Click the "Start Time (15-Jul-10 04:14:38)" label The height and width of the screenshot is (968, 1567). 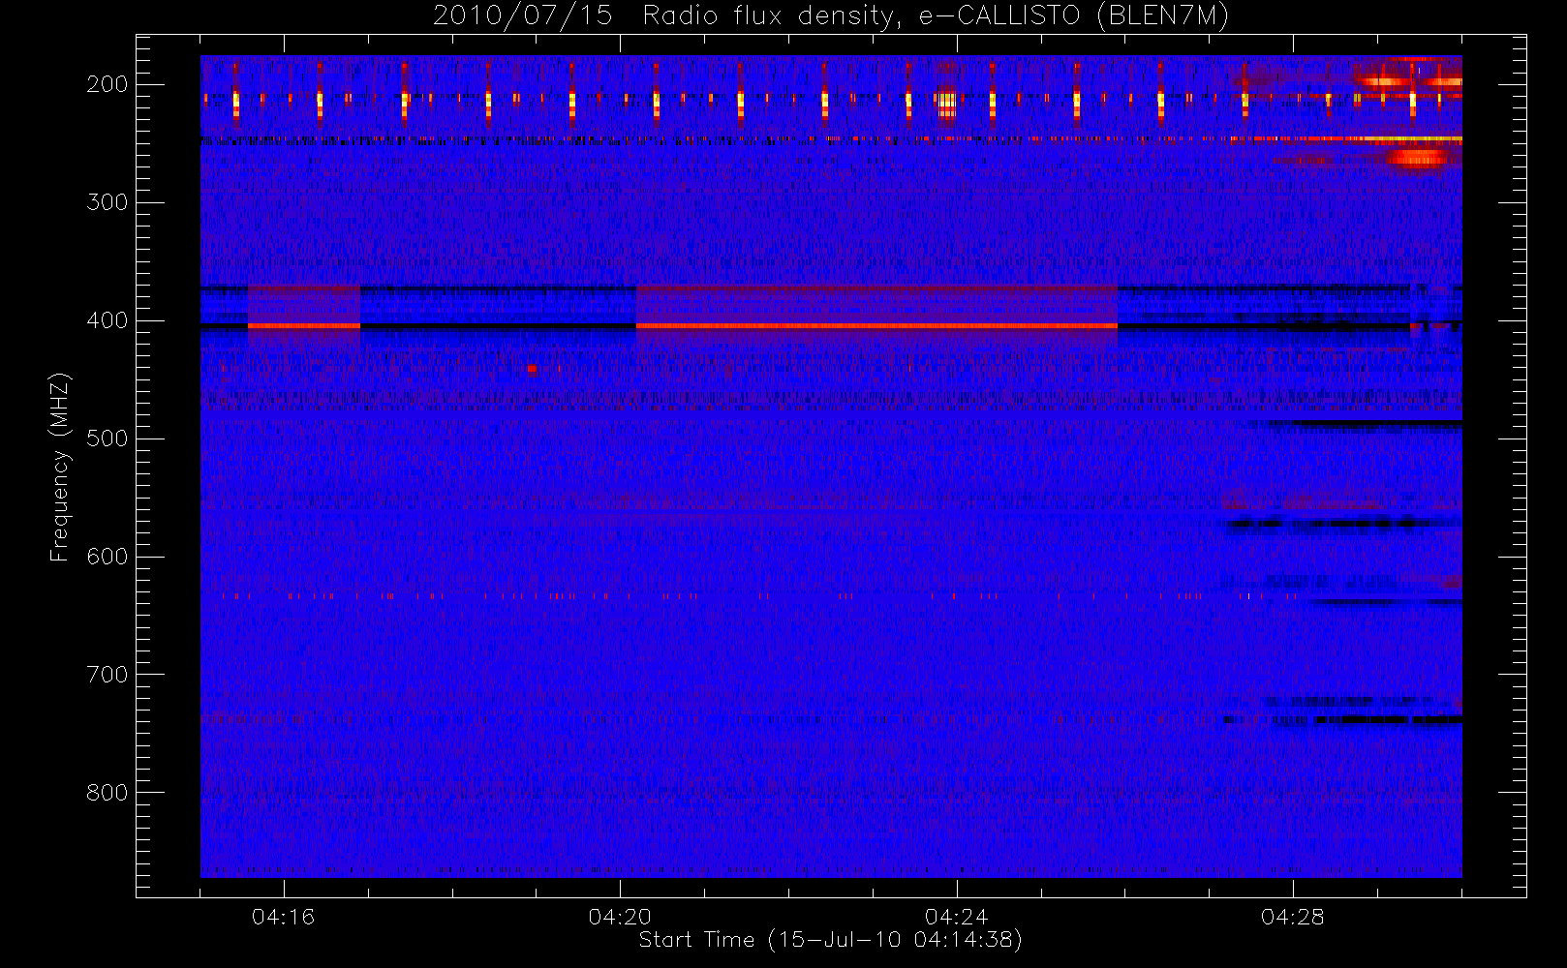point(831,940)
